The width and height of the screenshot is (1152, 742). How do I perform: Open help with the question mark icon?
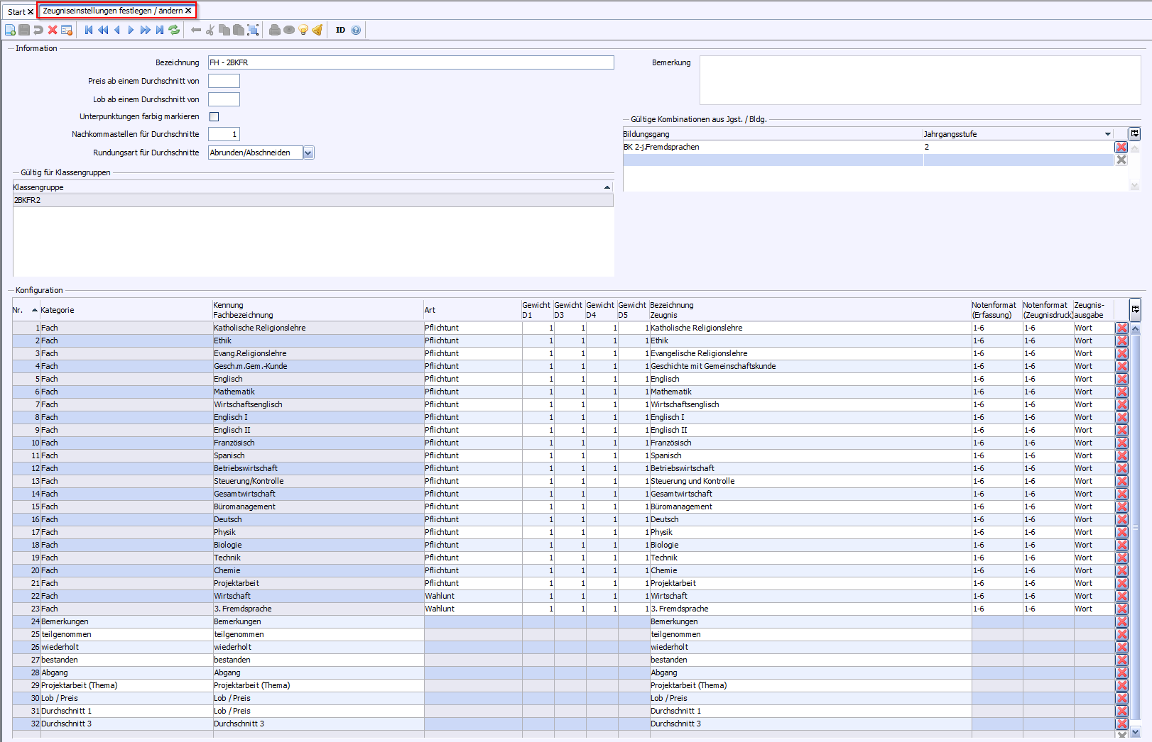click(x=356, y=30)
